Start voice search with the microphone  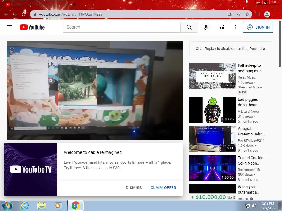[x=205, y=27]
